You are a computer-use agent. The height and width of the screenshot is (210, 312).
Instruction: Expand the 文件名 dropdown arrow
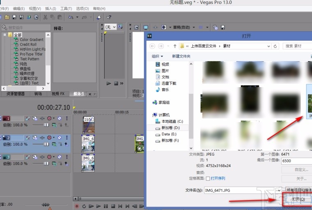pos(279,190)
